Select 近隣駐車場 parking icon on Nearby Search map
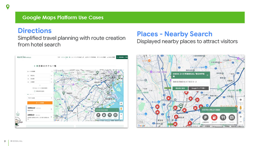 click(x=205, y=118)
